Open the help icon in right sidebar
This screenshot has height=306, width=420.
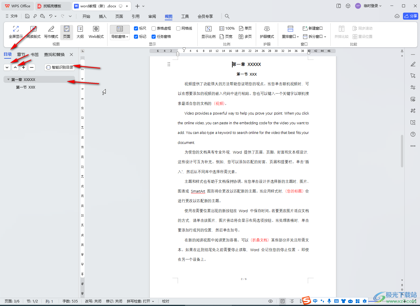[413, 134]
